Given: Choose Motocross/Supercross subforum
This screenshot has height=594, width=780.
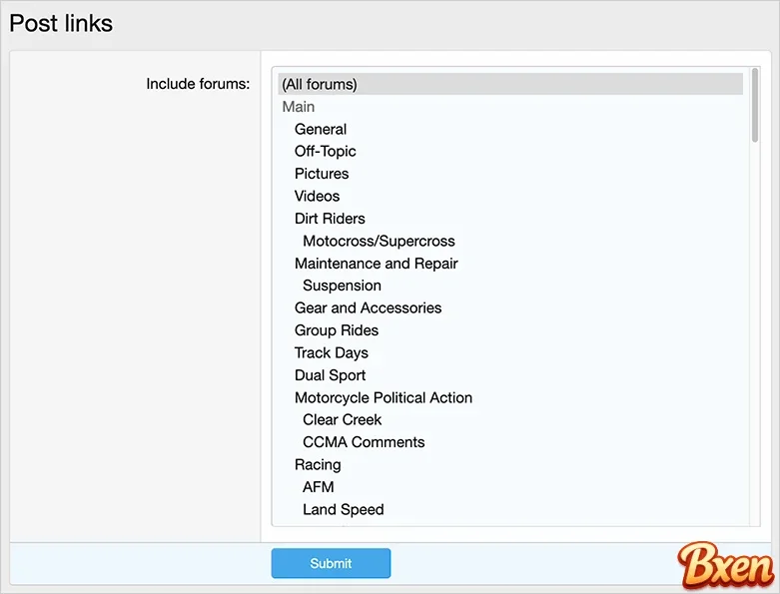Looking at the screenshot, I should pos(379,241).
